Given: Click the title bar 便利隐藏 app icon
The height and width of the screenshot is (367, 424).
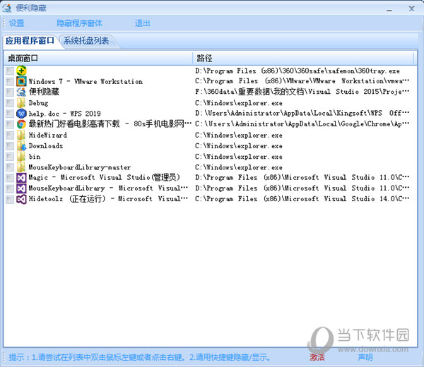Looking at the screenshot, I should tap(7, 8).
